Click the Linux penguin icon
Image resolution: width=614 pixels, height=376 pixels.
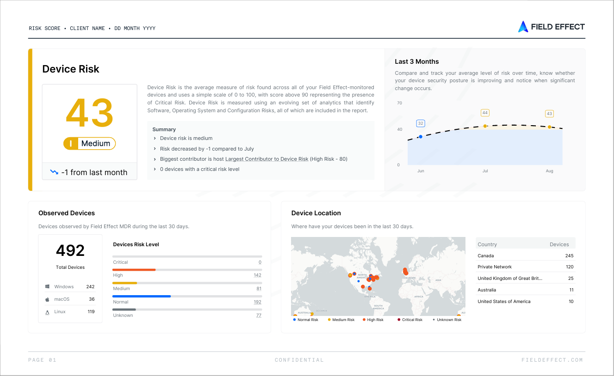[x=47, y=312]
